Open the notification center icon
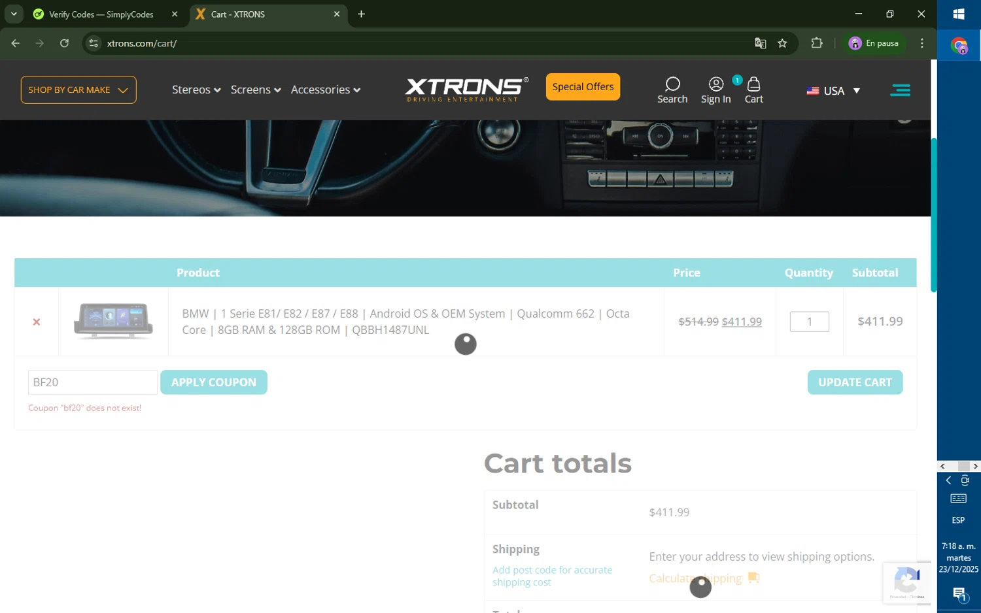This screenshot has width=981, height=613. click(959, 594)
